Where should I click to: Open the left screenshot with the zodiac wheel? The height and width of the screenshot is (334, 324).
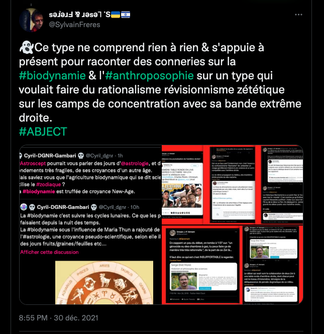[x=90, y=225]
